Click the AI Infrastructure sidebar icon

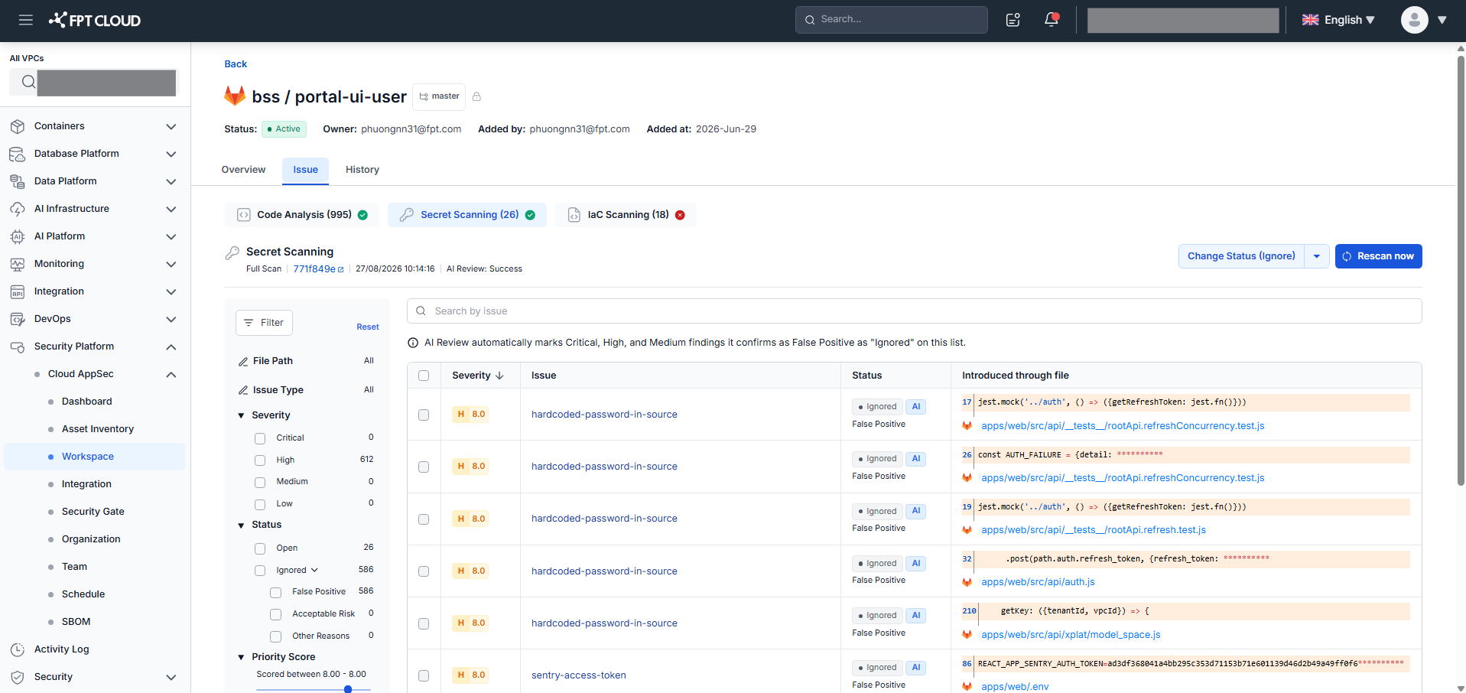point(18,209)
